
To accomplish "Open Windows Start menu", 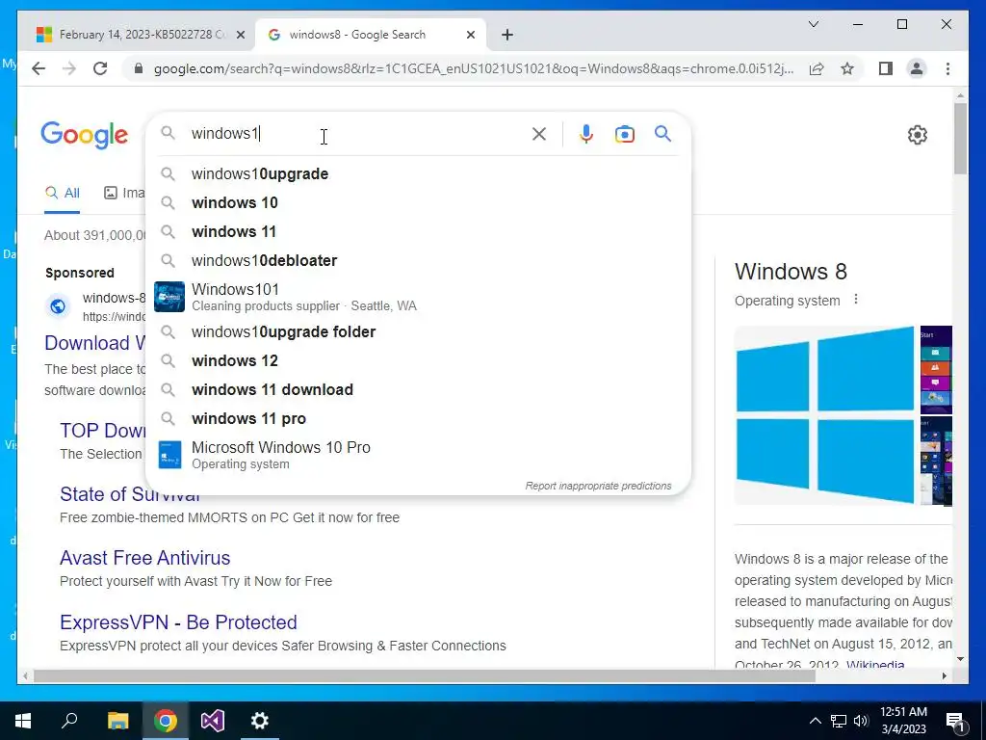I will pos(23,721).
